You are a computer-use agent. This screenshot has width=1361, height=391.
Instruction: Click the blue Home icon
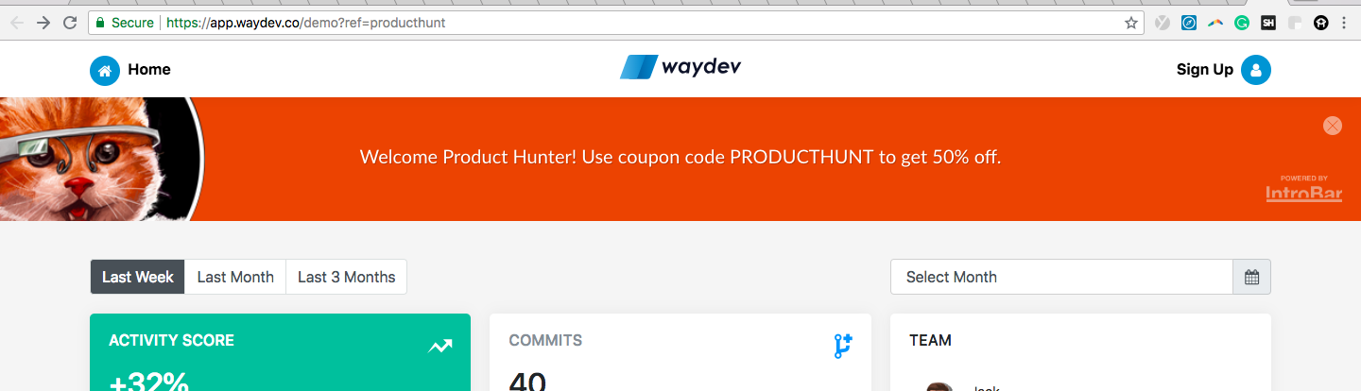point(105,70)
